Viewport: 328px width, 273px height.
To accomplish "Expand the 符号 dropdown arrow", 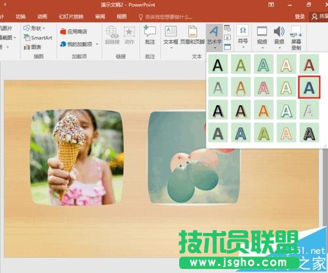I will tap(243, 47).
